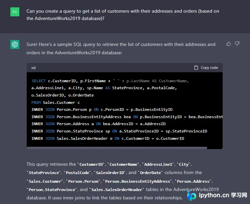Click the inline code `SalesOrderID` in the explanation
The height and width of the screenshot is (204, 250).
[x=110, y=173]
